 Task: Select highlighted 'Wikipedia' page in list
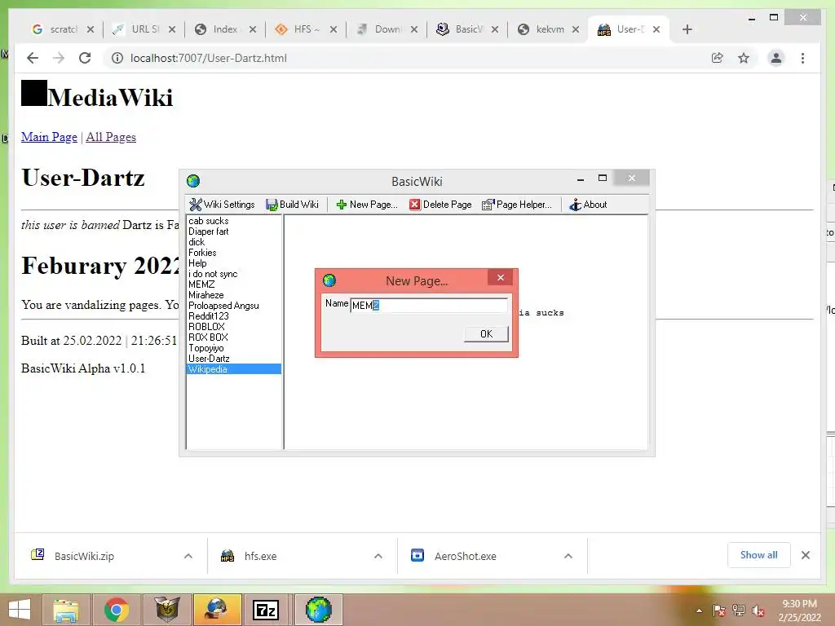coord(234,369)
